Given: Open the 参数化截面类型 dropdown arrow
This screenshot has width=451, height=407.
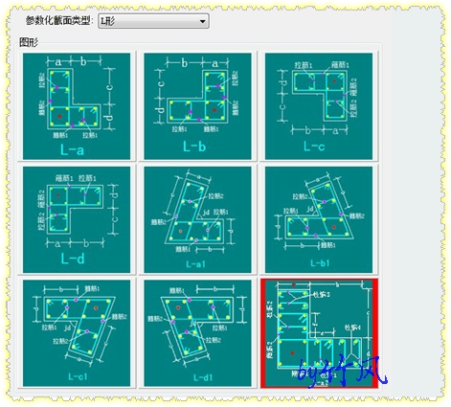Looking at the screenshot, I should 202,21.
